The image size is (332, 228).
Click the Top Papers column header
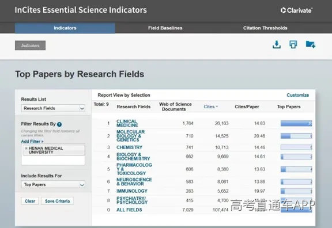pos(289,107)
